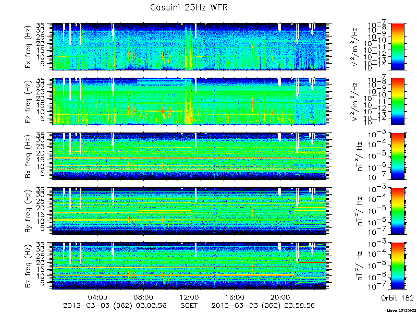The width and height of the screenshot is (417, 313).
Task: Click the Bx panel color scale bar
Action: pos(397,156)
